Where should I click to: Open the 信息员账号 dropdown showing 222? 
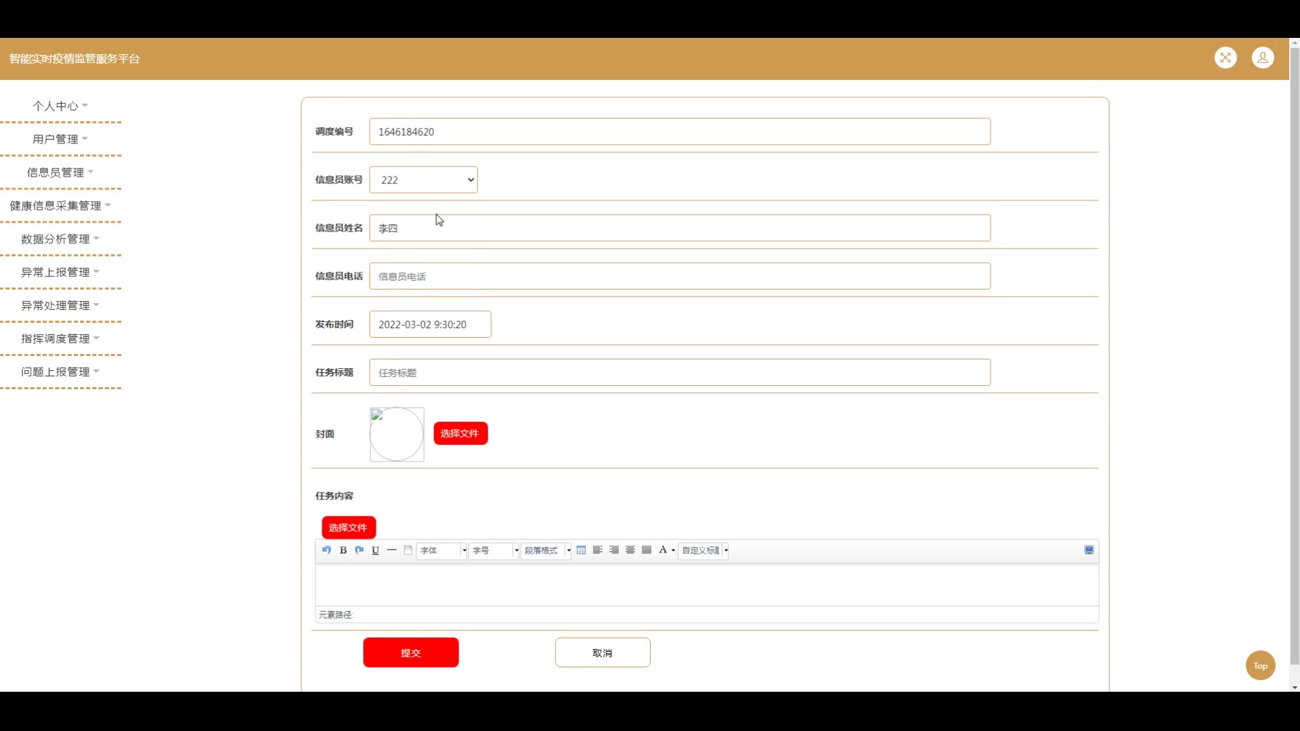(423, 180)
